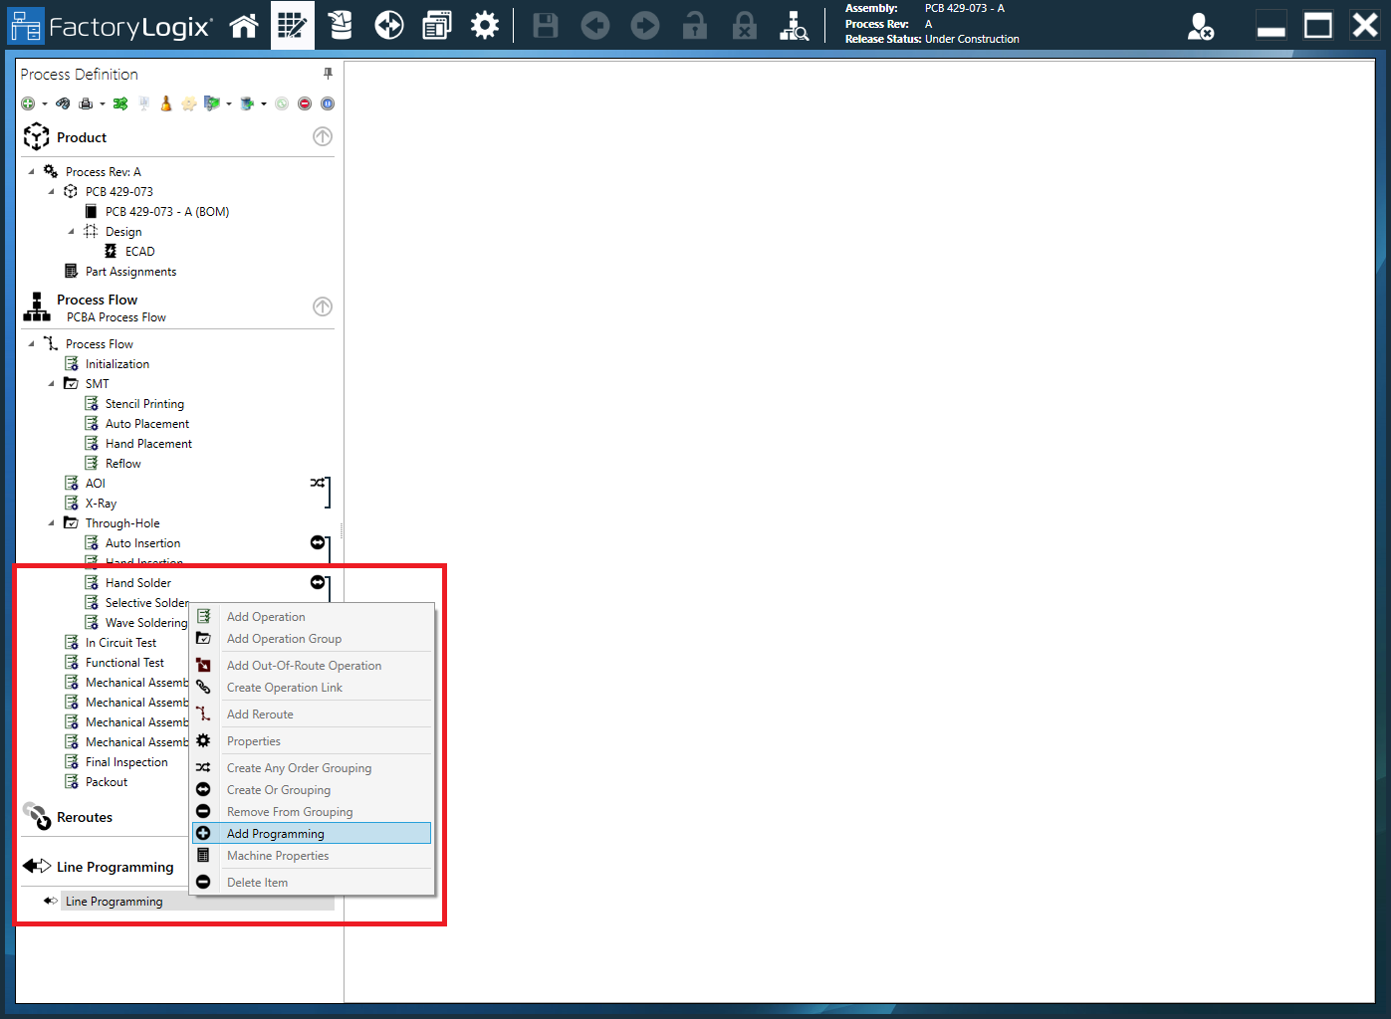Click the unlock padlock icon in the top bar
1391x1019 pixels.
click(x=695, y=26)
